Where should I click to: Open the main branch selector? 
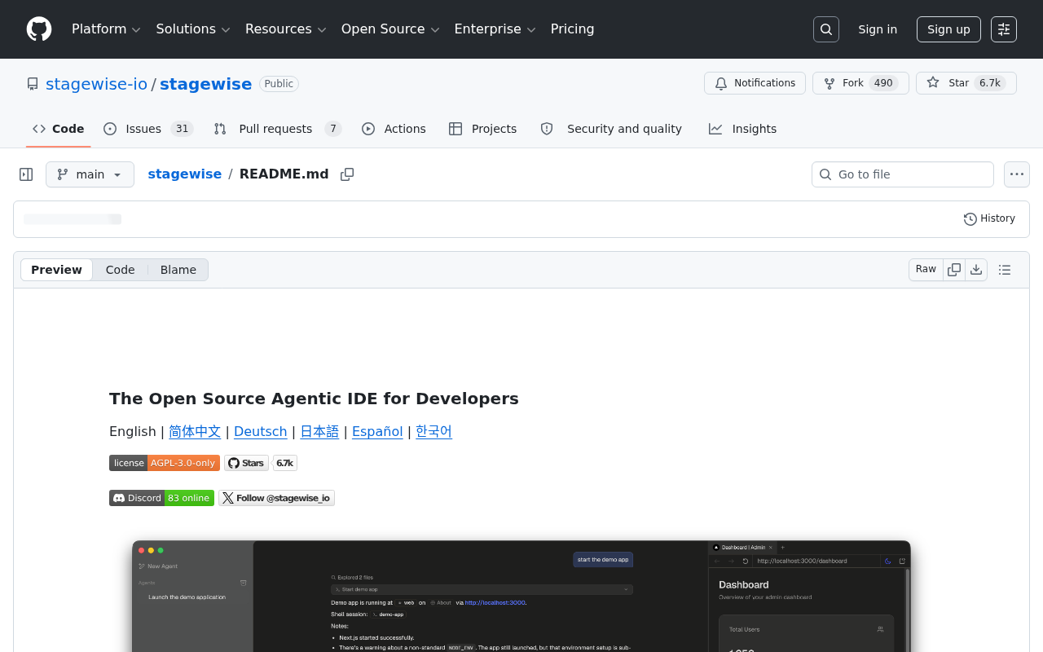pos(90,174)
